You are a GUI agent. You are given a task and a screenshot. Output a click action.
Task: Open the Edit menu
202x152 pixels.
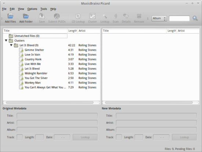point(12,9)
